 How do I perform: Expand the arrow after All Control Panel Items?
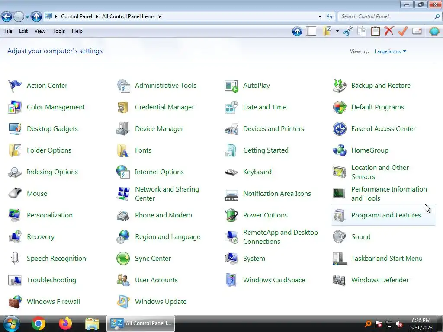pyautogui.click(x=159, y=17)
